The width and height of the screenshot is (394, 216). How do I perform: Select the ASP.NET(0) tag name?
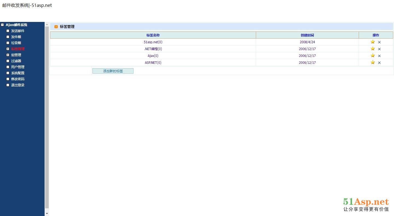click(153, 63)
